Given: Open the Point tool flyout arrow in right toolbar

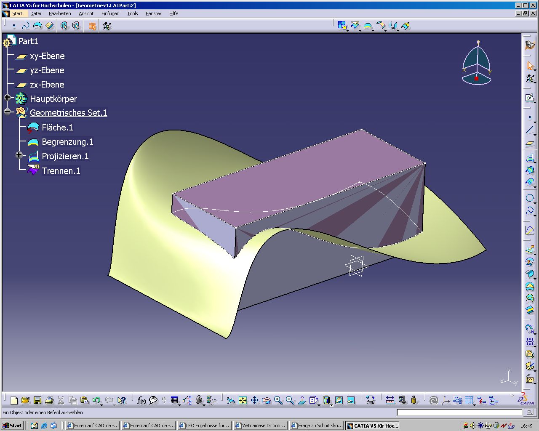Looking at the screenshot, I should 535,122.
